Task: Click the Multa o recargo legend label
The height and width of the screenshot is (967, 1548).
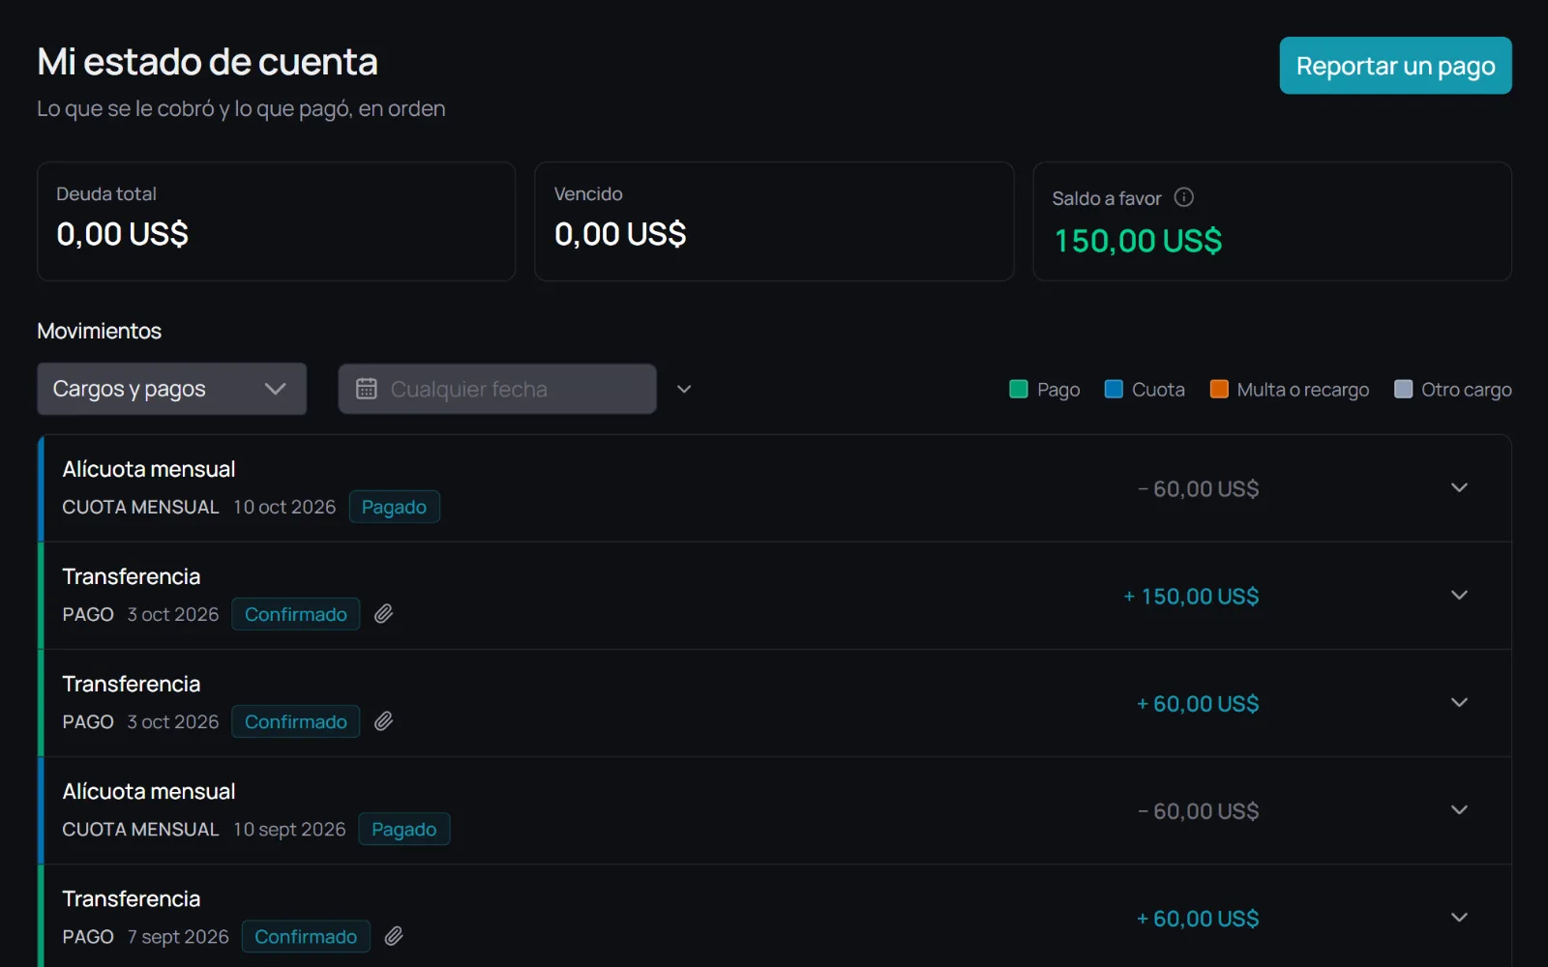Action: (x=1303, y=390)
